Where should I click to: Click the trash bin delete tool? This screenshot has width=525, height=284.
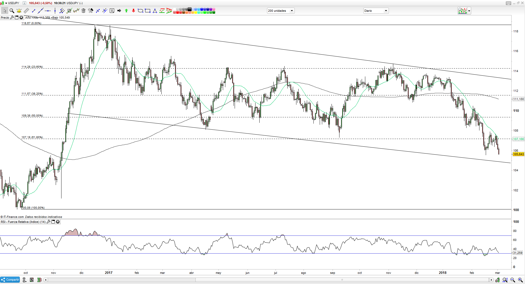coord(83,11)
